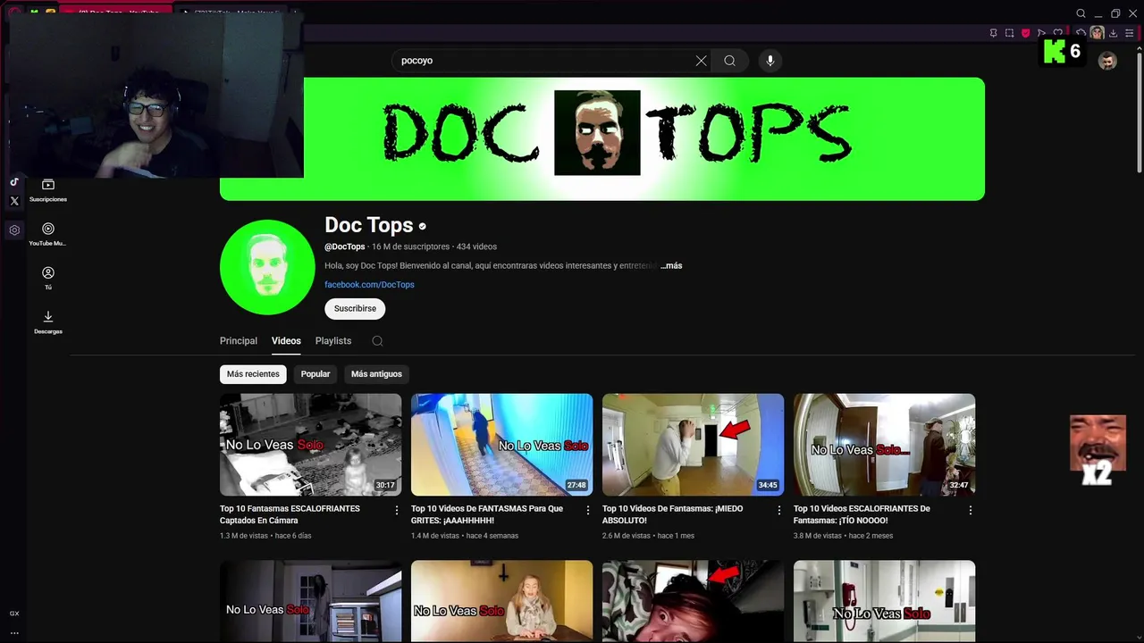Open X (Twitter) in browser sidebar
Image resolution: width=1144 pixels, height=643 pixels.
[14, 201]
